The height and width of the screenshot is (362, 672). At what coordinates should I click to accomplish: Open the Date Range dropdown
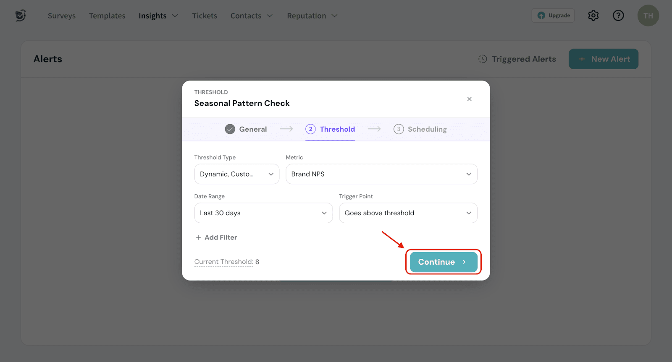pyautogui.click(x=263, y=213)
